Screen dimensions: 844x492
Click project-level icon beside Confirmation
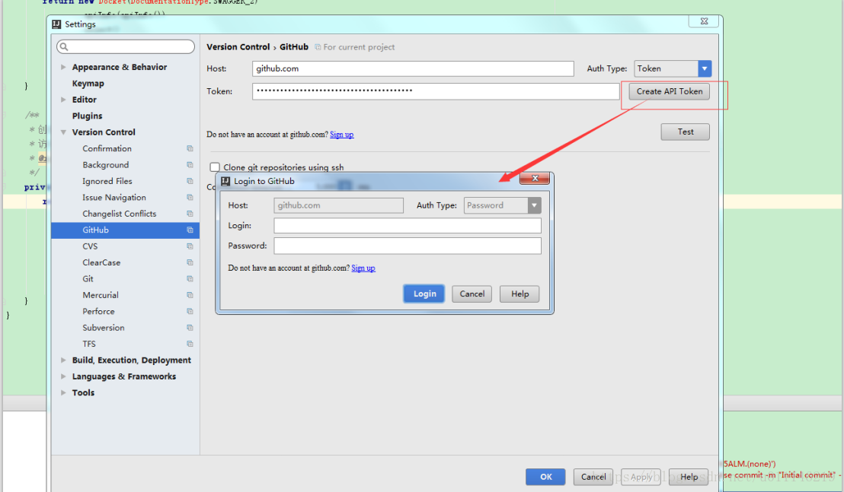190,149
